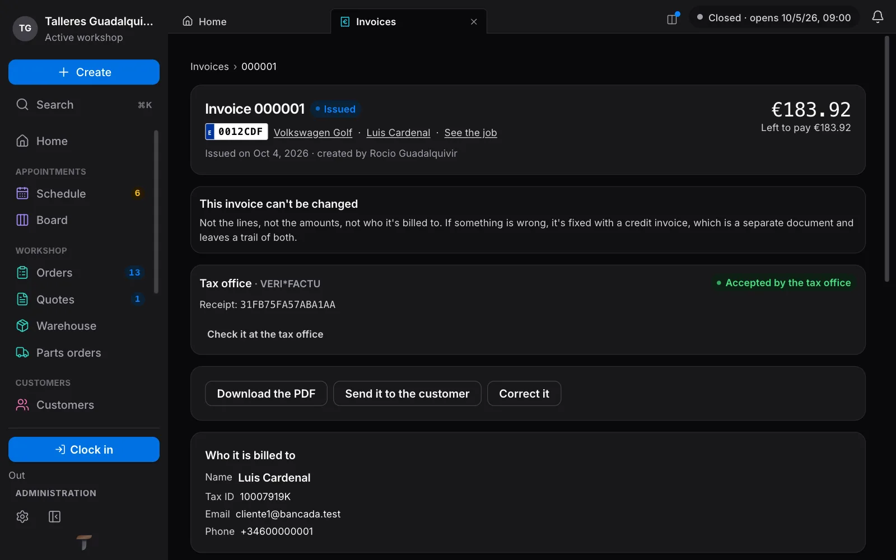896x560 pixels.
Task: Click the Tax ID 10007919K
Action: pos(265,497)
